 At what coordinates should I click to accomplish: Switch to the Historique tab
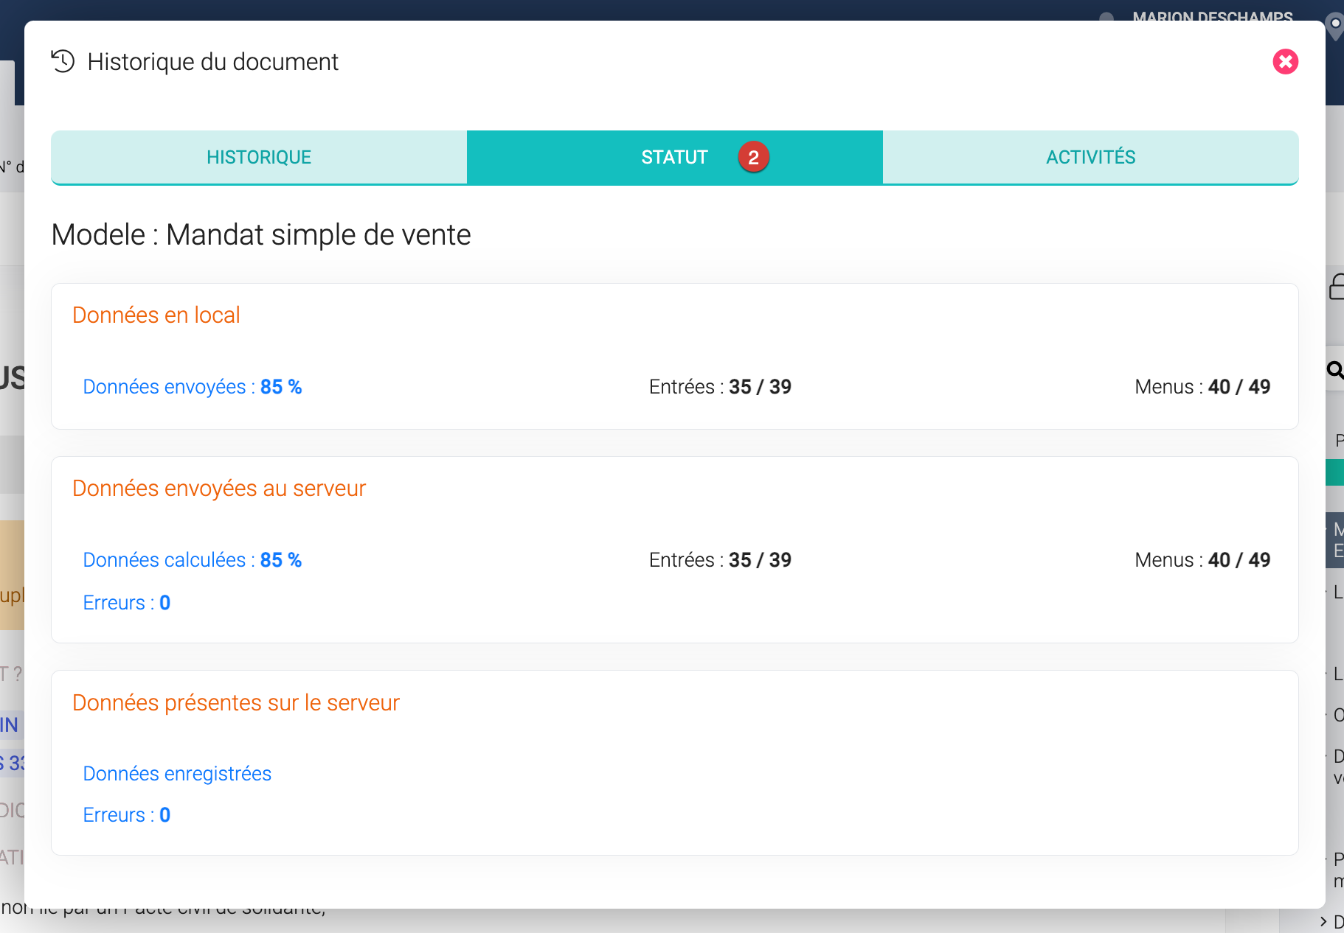[x=259, y=157]
